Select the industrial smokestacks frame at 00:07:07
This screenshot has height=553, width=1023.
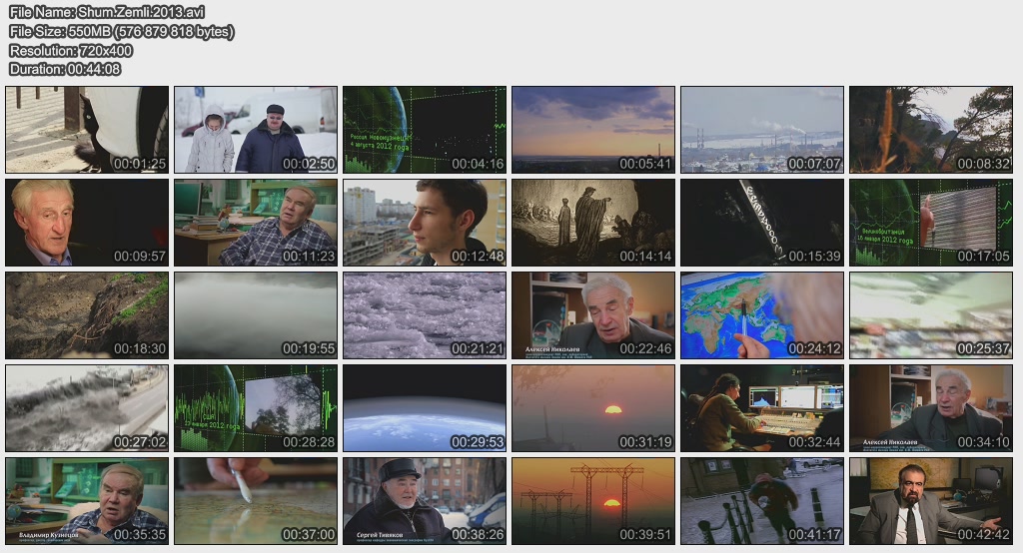762,130
